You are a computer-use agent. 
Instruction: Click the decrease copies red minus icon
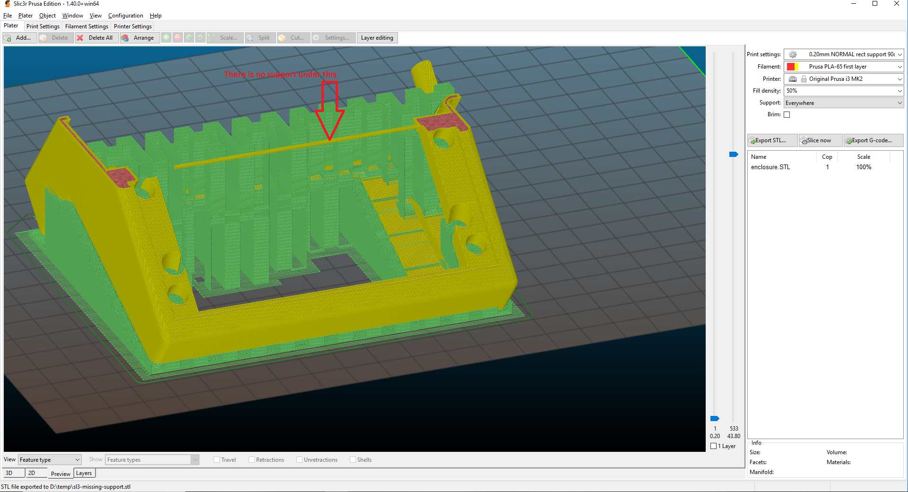click(x=178, y=38)
